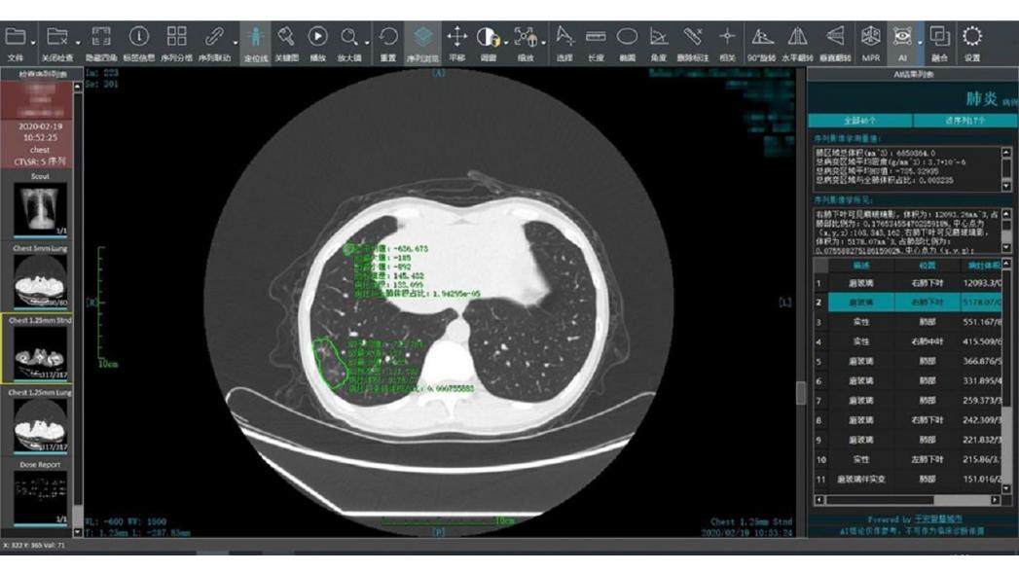
Task: Click the horizontal flip (水平翻转) icon
Action: pos(798,37)
